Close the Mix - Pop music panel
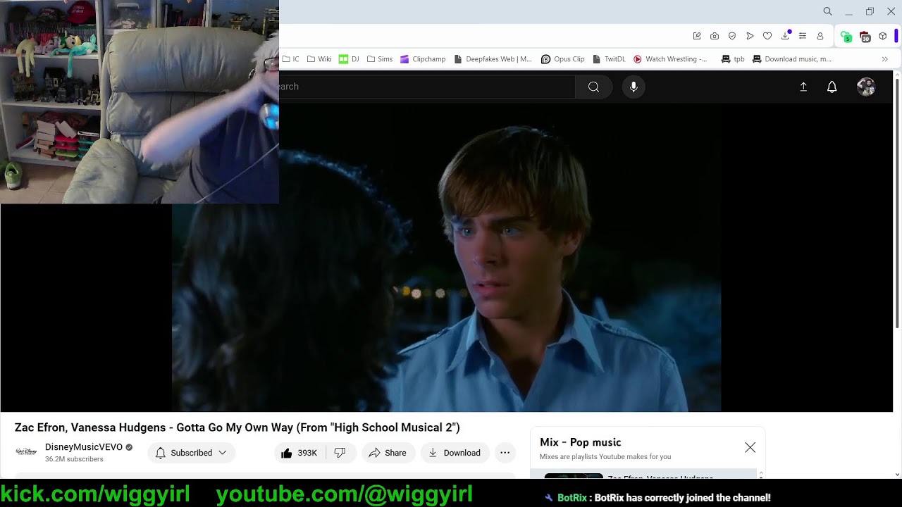The image size is (902, 507). pyautogui.click(x=750, y=448)
